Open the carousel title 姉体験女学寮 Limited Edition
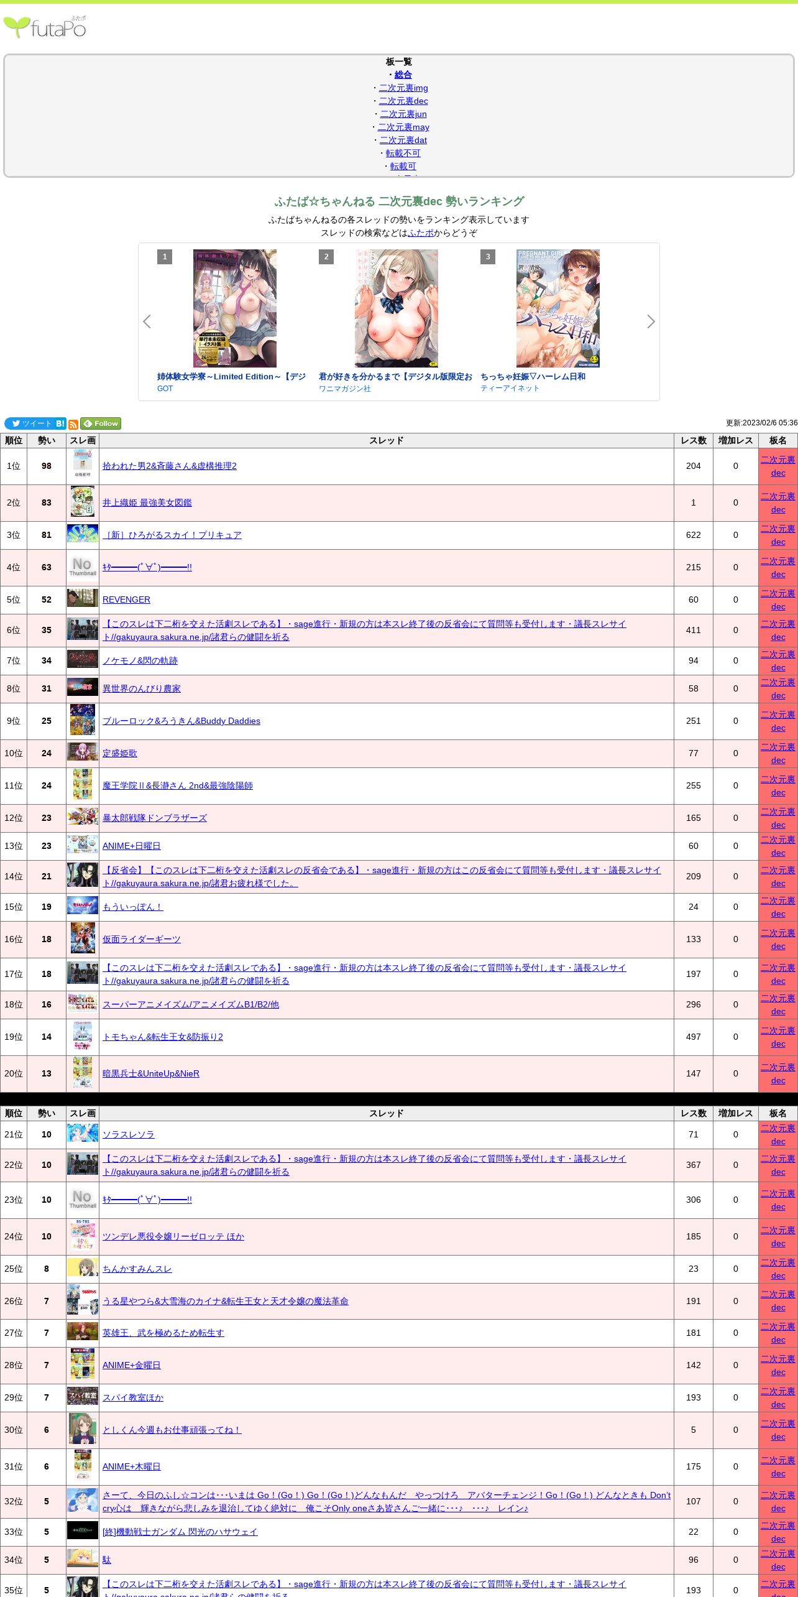The image size is (798, 1597). [x=231, y=376]
